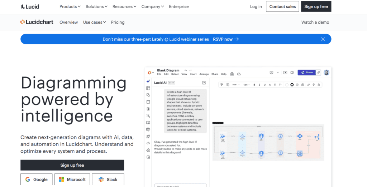Open the Arrange menu in the editor
The width and height of the screenshot is (367, 187).
tap(204, 74)
